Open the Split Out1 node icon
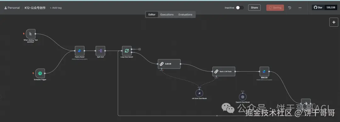 pyautogui.click(x=100, y=51)
